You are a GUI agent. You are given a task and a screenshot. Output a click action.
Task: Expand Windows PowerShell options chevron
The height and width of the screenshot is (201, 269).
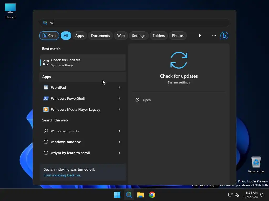[120, 98]
